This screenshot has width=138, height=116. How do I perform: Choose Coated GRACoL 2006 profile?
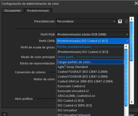pyautogui.click(x=90, y=81)
